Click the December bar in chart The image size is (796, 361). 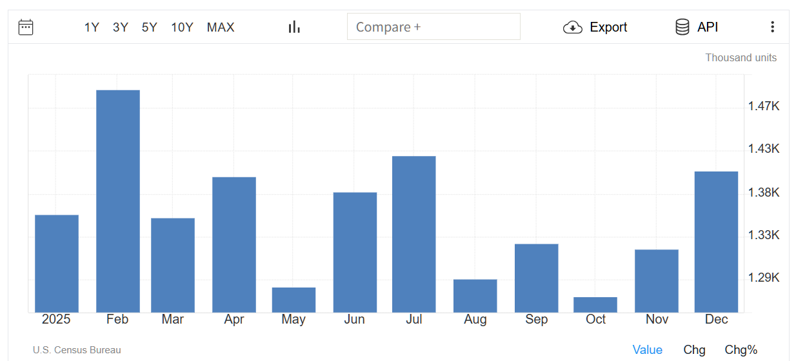point(716,242)
